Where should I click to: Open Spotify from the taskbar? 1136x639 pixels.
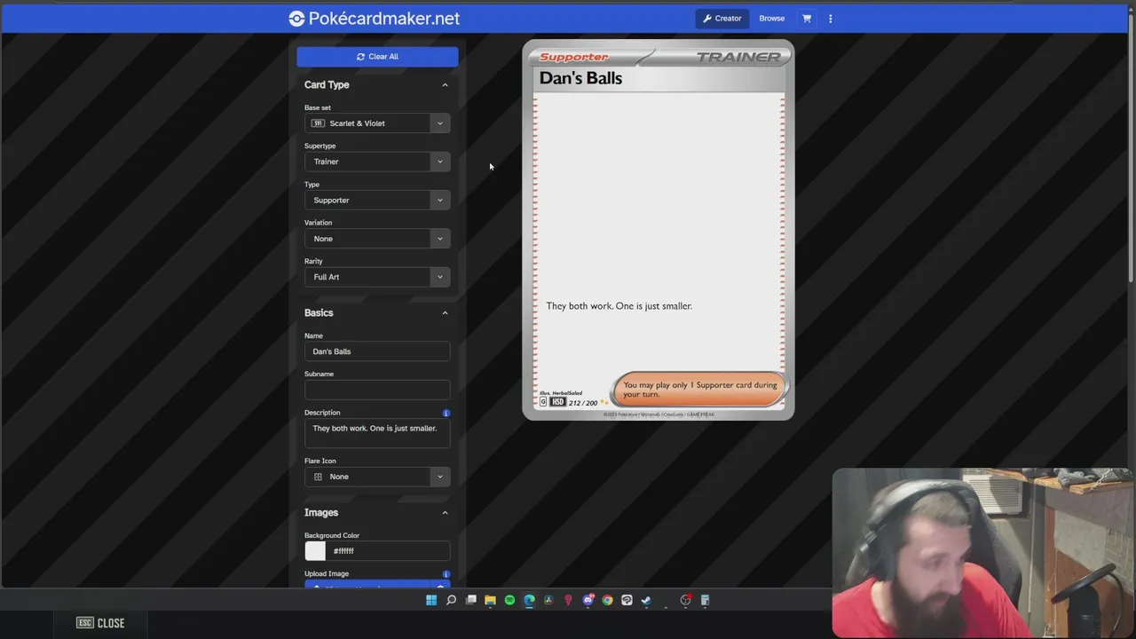pyautogui.click(x=509, y=601)
